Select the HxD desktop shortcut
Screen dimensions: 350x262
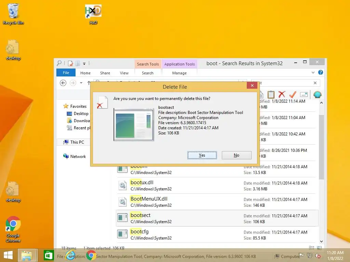pyautogui.click(x=93, y=14)
